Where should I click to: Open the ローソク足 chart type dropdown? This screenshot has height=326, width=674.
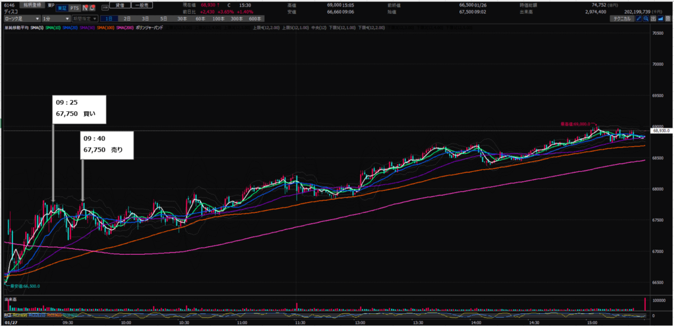click(21, 20)
